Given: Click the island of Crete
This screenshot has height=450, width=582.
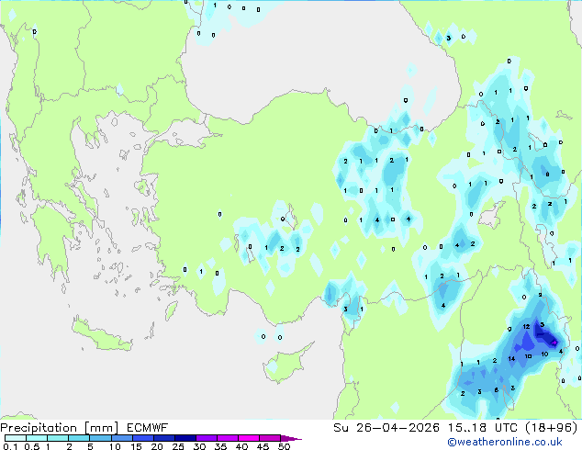Looking at the screenshot, I should [103, 336].
